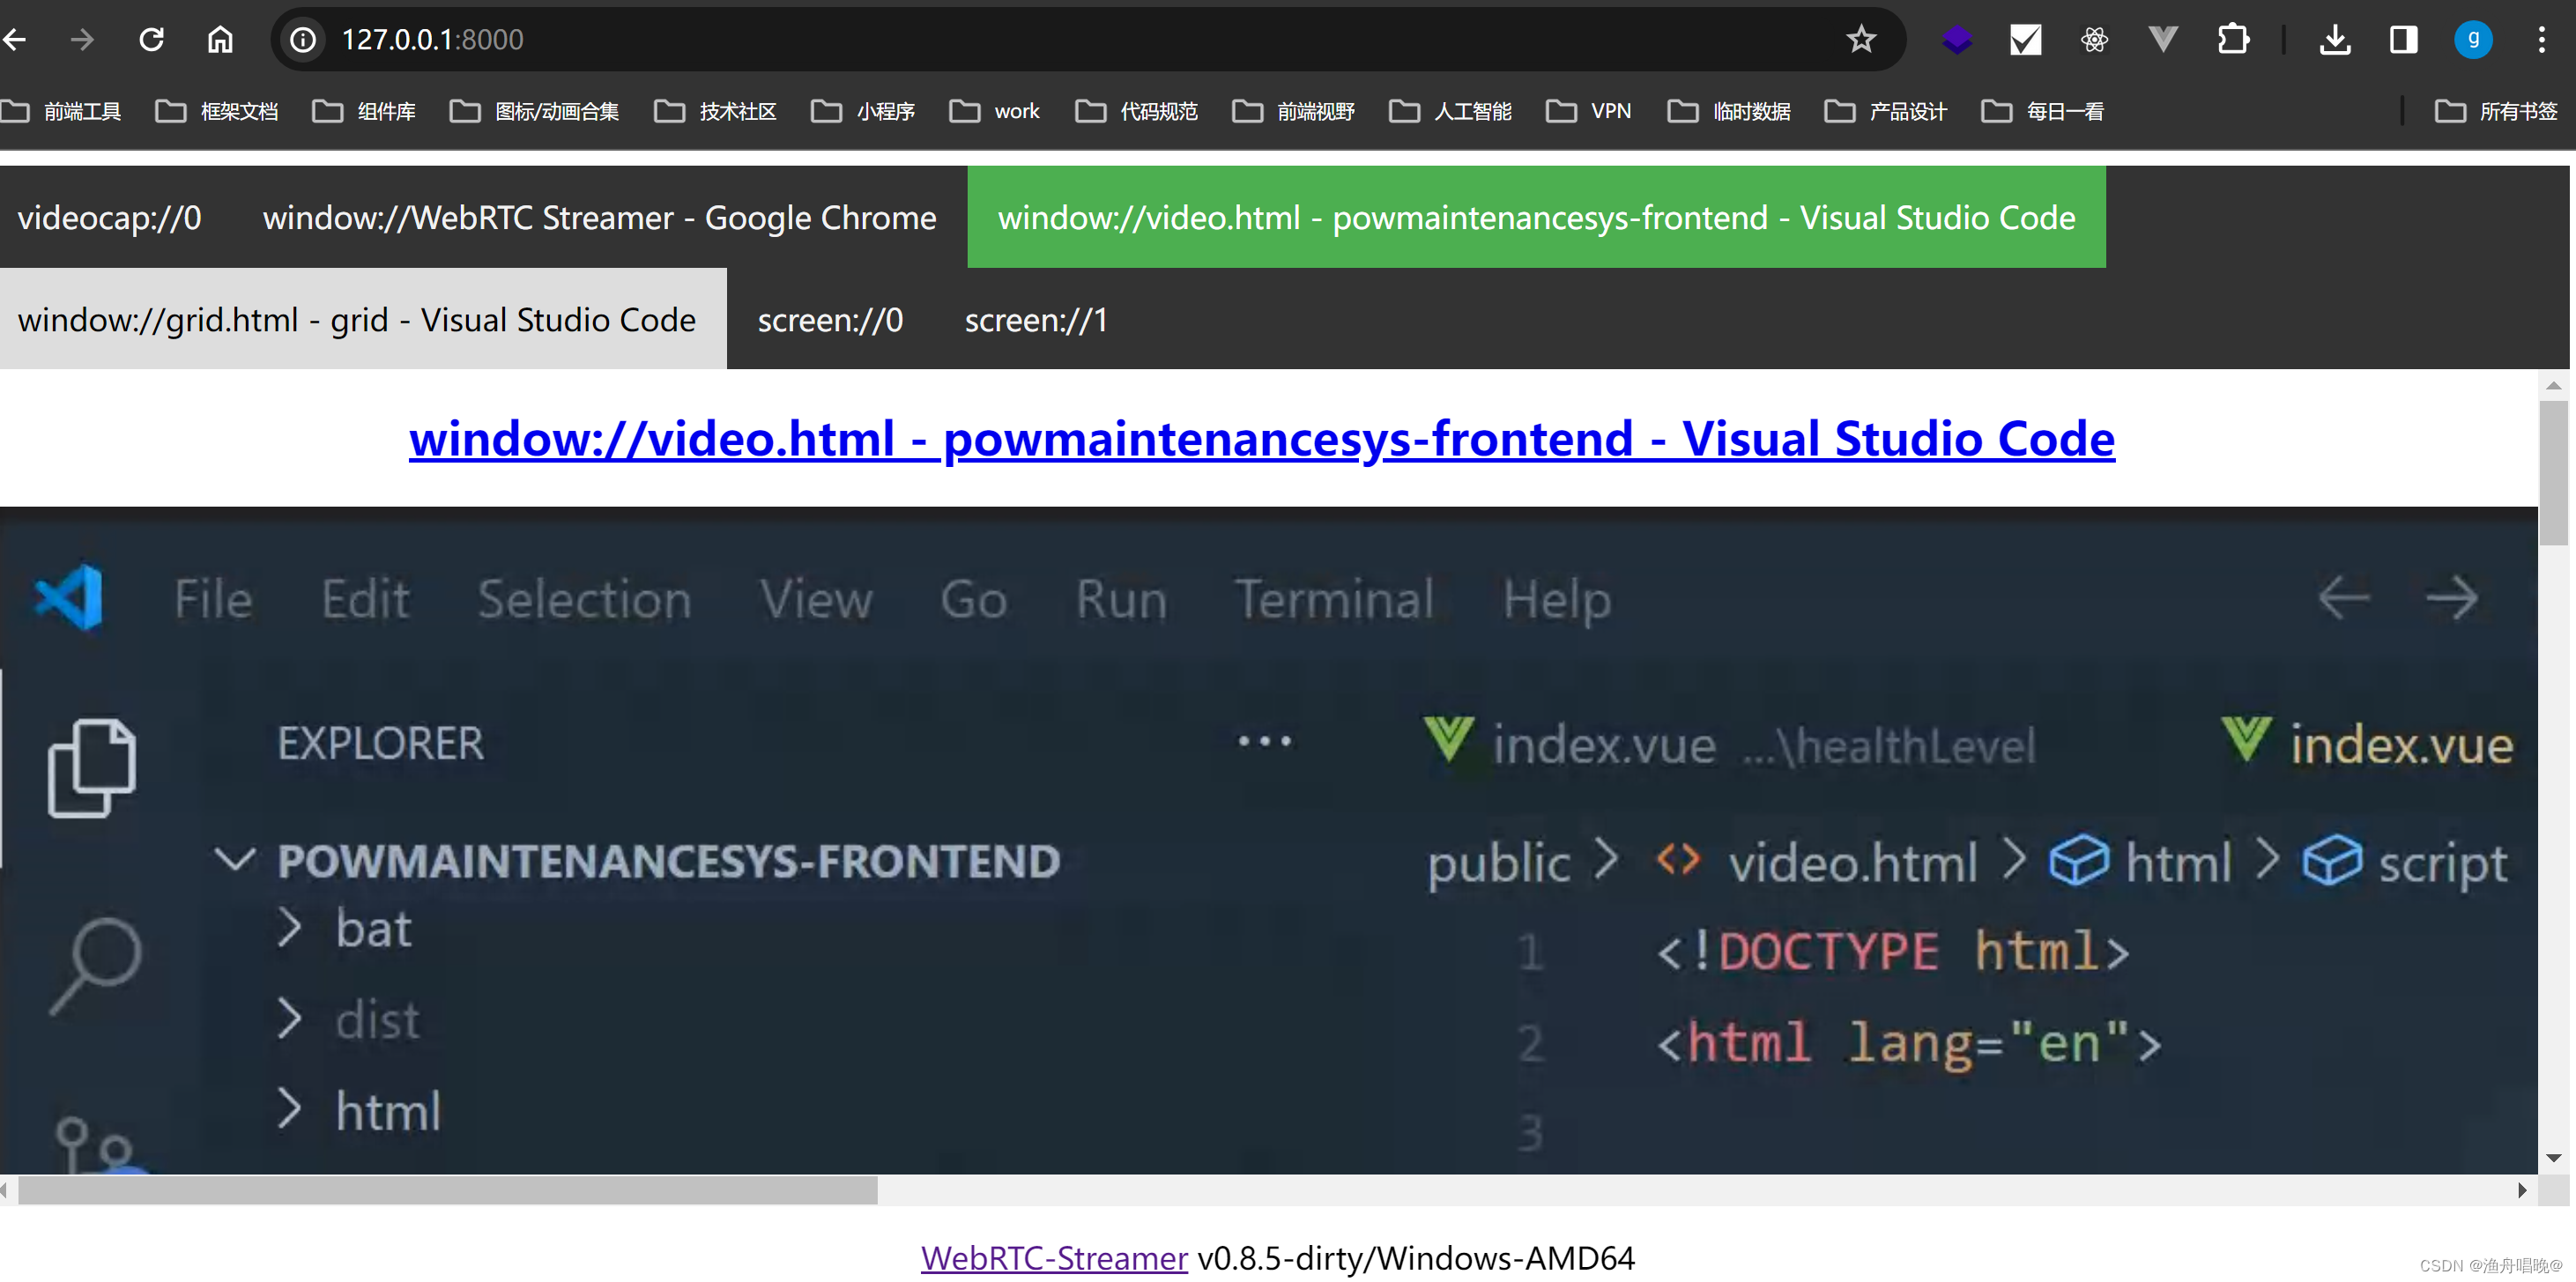Viewport: 2576px width, 1282px height.
Task: Click the video.html stream title link
Action: point(1261,438)
